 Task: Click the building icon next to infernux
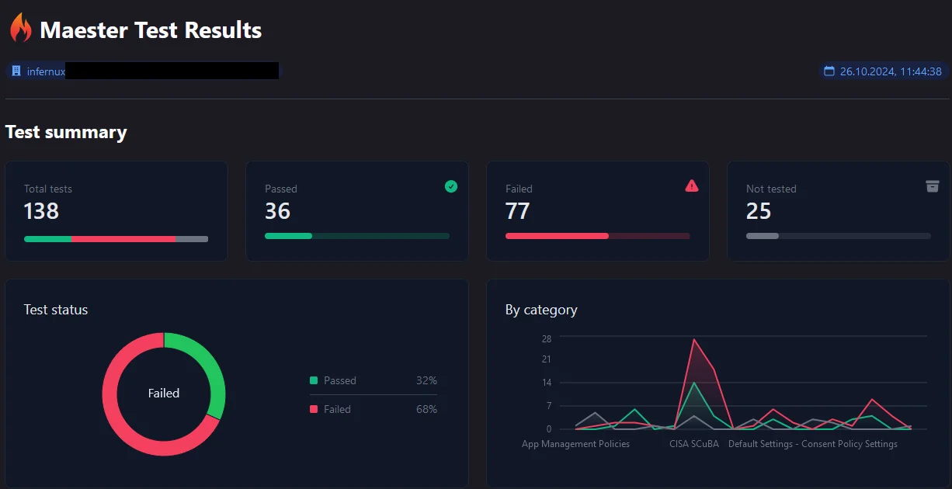[16, 71]
